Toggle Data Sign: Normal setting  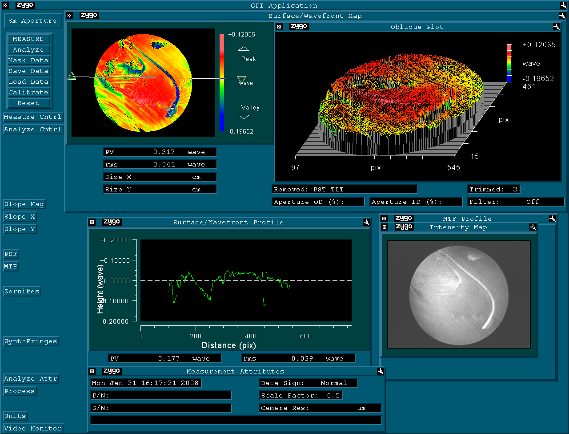[309, 383]
